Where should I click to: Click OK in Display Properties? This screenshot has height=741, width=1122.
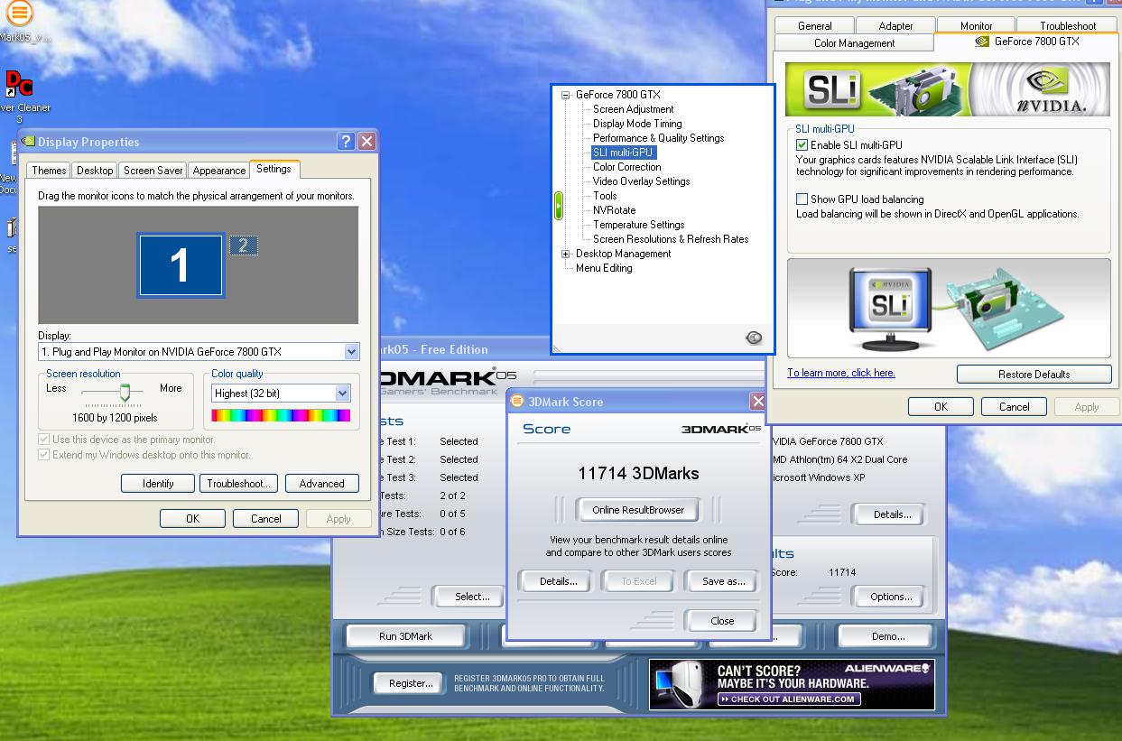192,519
